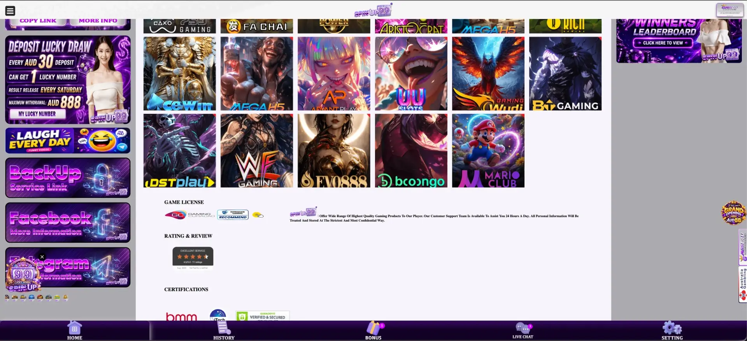Click the Verified & Secured badge

tap(263, 316)
